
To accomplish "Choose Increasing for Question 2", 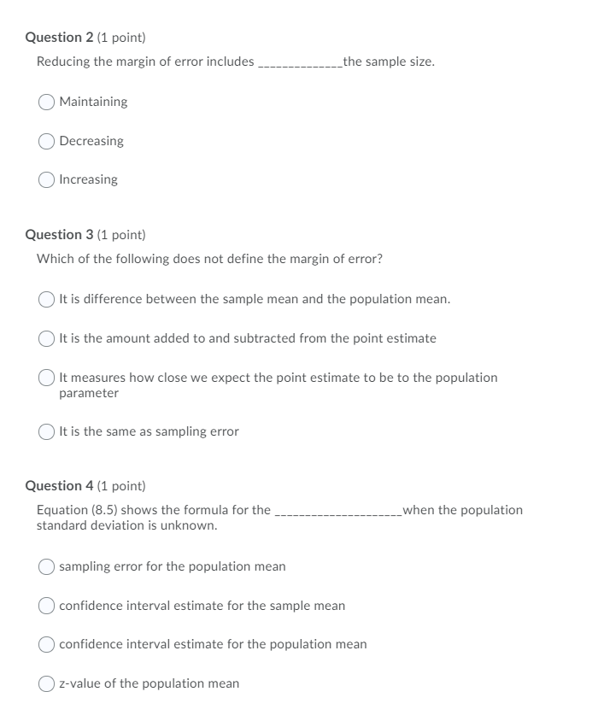I will click(x=47, y=179).
